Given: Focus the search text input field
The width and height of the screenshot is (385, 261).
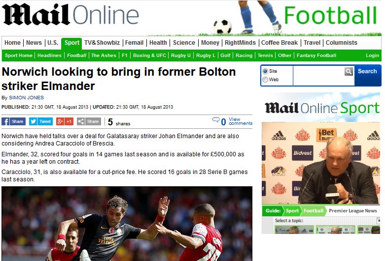Looking at the screenshot, I should 319,76.
